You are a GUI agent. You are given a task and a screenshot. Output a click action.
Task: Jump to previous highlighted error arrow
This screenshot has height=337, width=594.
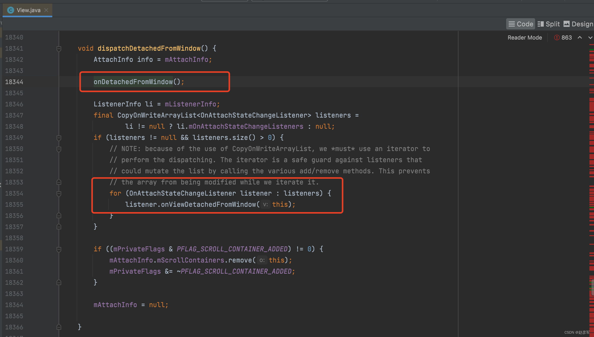tap(580, 38)
